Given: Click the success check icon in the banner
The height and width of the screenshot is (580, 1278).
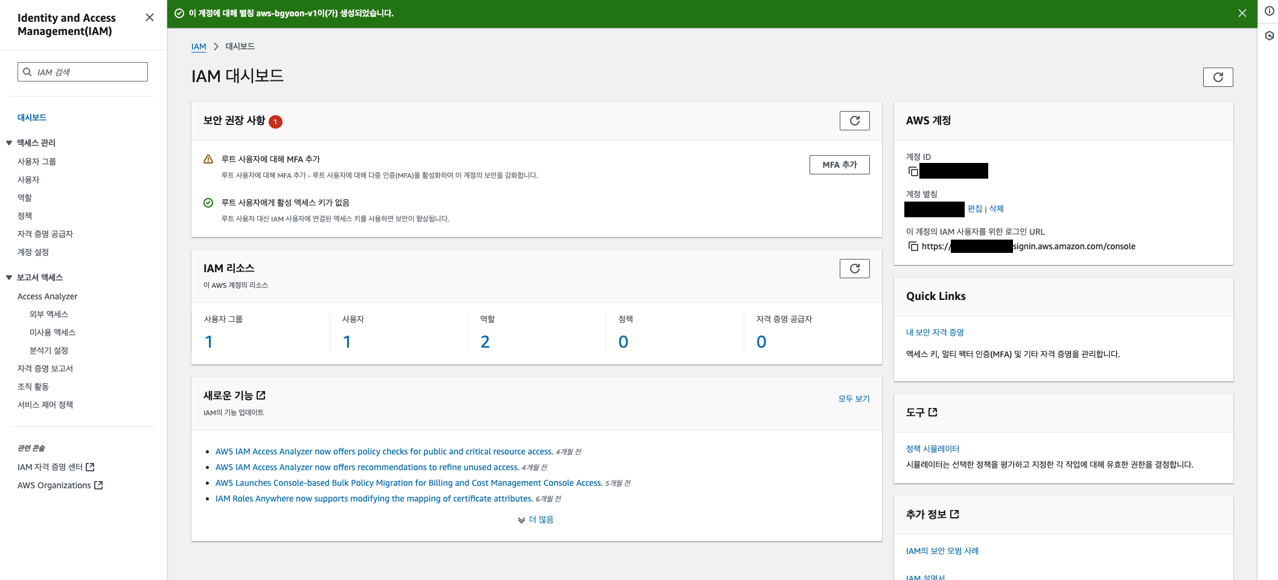Looking at the screenshot, I should coord(179,13).
